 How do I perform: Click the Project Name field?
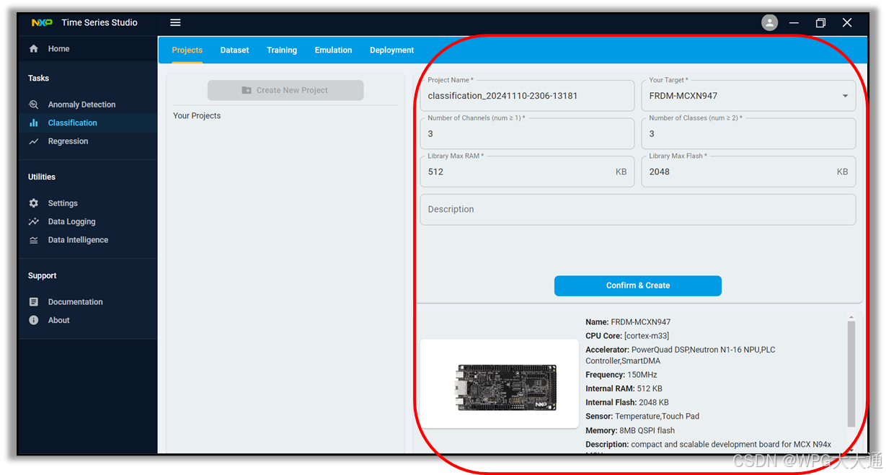point(527,96)
